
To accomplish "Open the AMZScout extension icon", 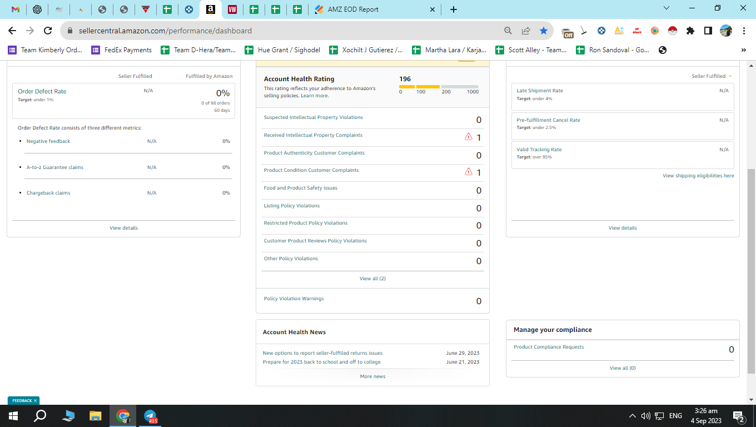I will pyautogui.click(x=619, y=31).
